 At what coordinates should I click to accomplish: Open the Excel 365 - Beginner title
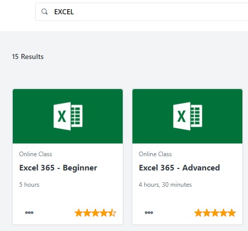(58, 168)
